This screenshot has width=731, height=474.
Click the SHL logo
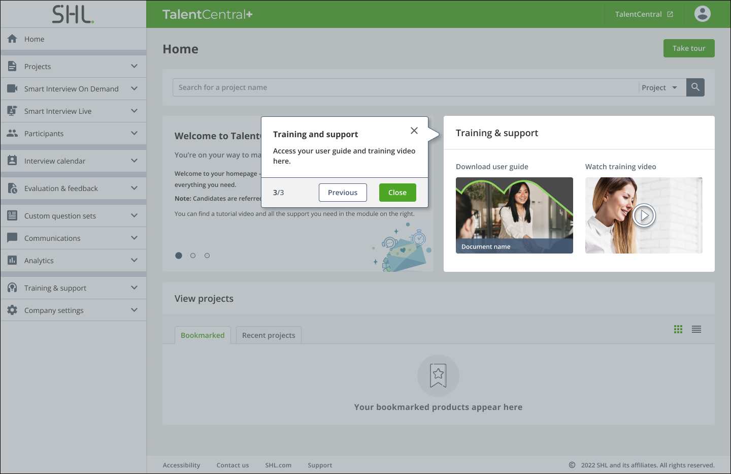[x=73, y=14]
